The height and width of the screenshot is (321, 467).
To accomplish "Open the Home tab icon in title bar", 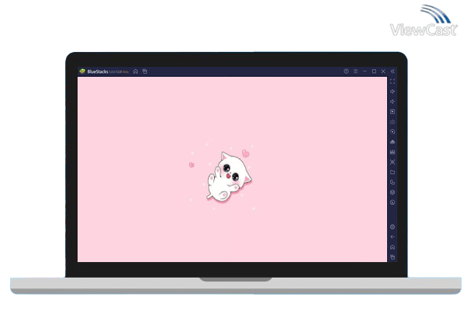I will [x=136, y=71].
